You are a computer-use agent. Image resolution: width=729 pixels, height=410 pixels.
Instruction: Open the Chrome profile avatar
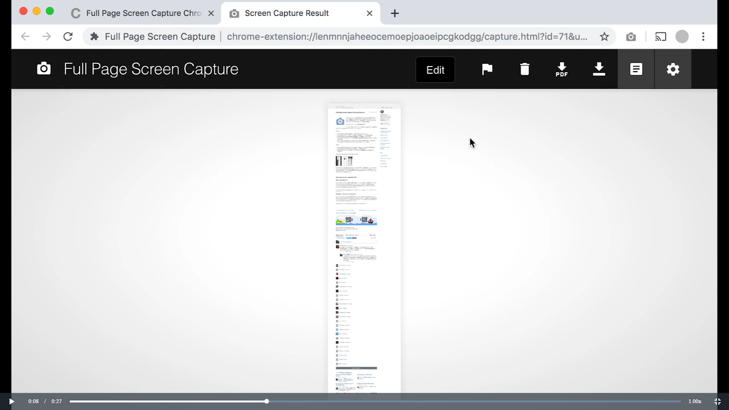pos(682,37)
